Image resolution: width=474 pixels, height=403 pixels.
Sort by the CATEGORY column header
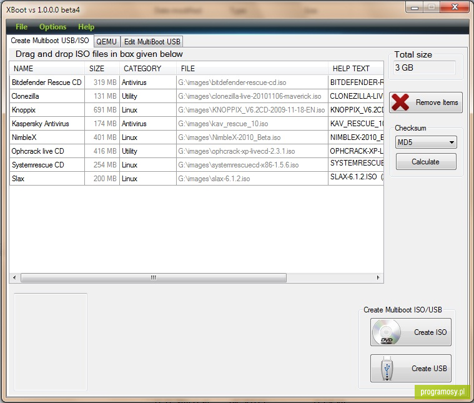148,68
